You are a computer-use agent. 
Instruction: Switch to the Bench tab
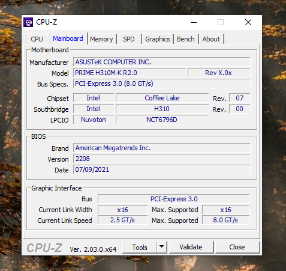pyautogui.click(x=186, y=39)
